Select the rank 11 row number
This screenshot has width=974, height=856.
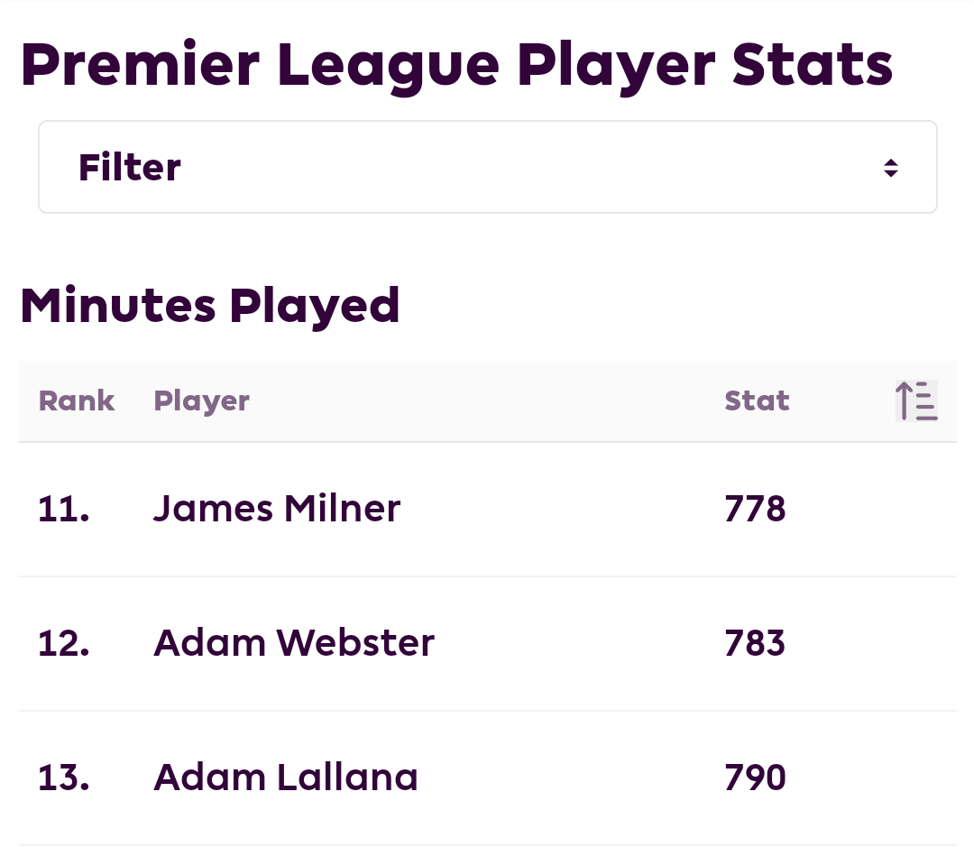point(63,509)
